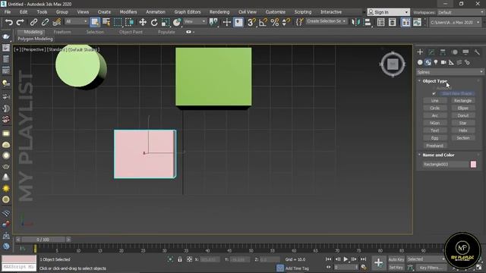
Task: Open the Curve Editor icon
Action: 417,22
